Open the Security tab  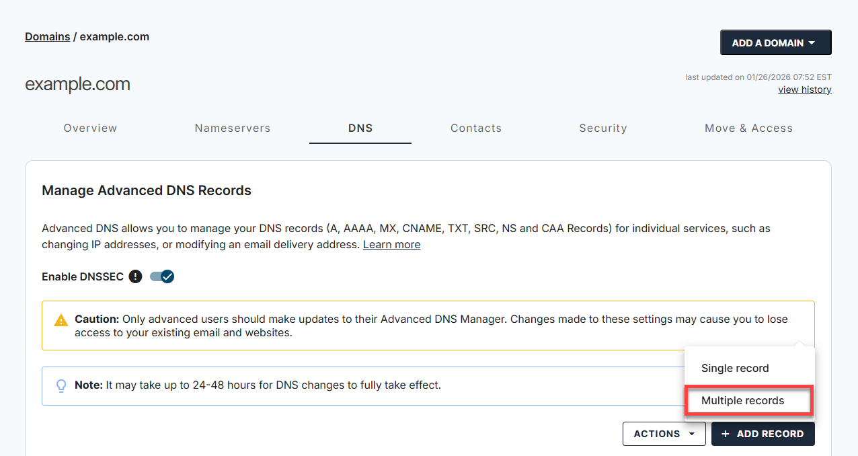(603, 128)
